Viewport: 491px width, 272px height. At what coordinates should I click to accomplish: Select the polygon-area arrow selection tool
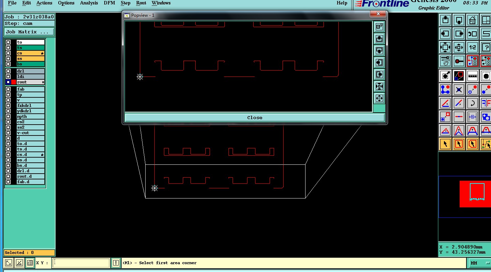click(x=472, y=144)
